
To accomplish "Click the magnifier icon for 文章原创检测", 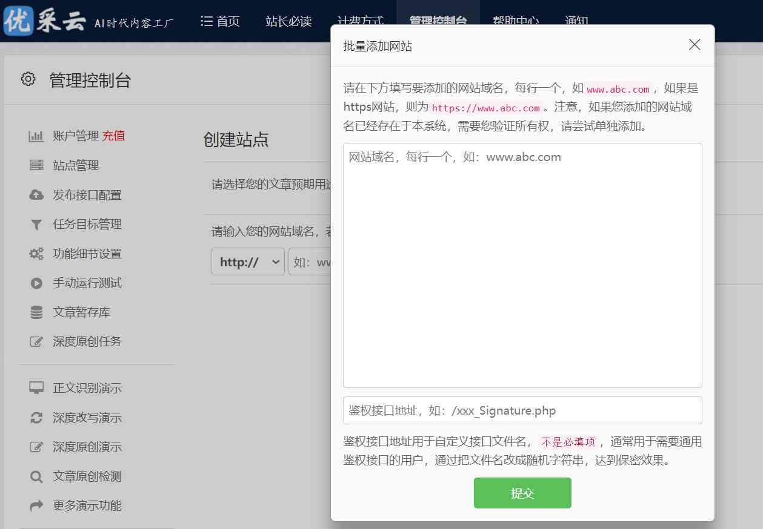I will [x=36, y=477].
